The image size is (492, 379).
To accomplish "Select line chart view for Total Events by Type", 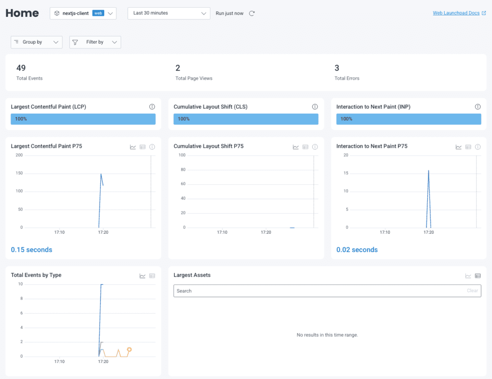I will click(x=143, y=276).
